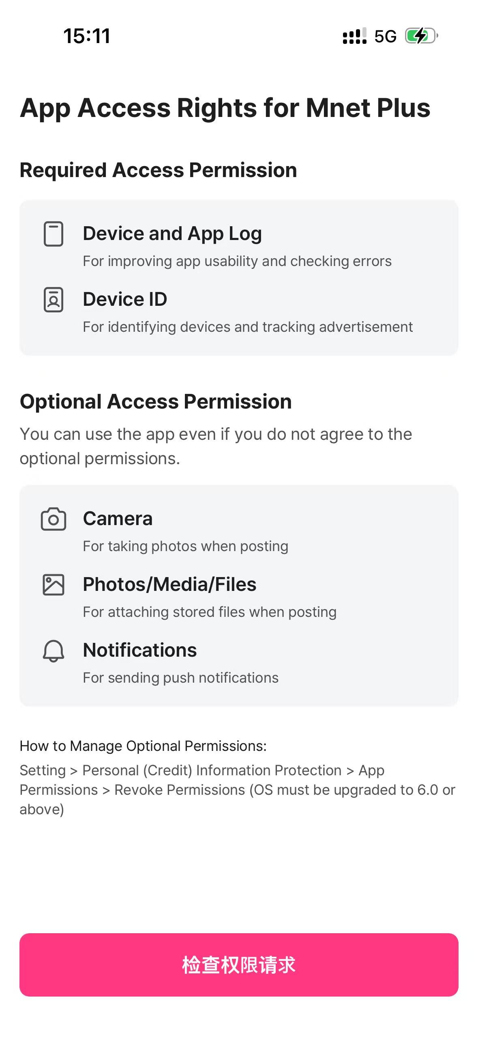Select the Photos/Media/Files permission title
Image resolution: width=478 pixels, height=1038 pixels.
pos(169,584)
